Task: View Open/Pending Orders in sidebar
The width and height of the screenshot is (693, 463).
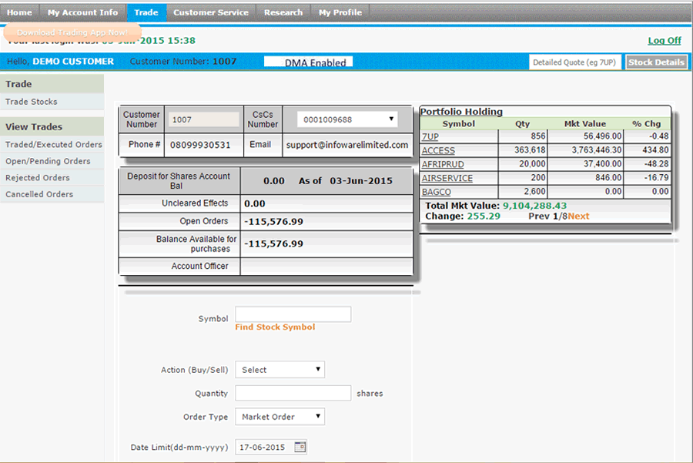Action: [48, 161]
